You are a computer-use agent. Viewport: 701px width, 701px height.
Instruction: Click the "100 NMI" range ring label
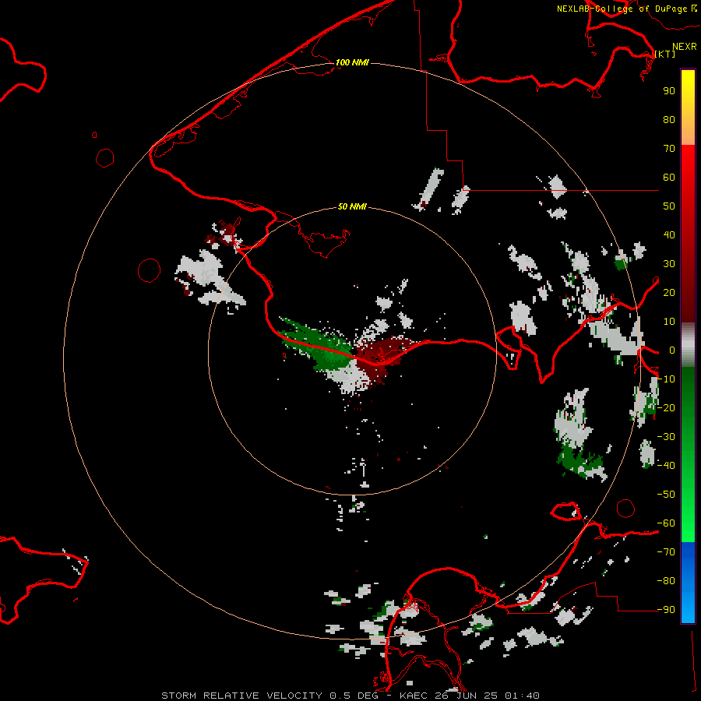(x=352, y=62)
